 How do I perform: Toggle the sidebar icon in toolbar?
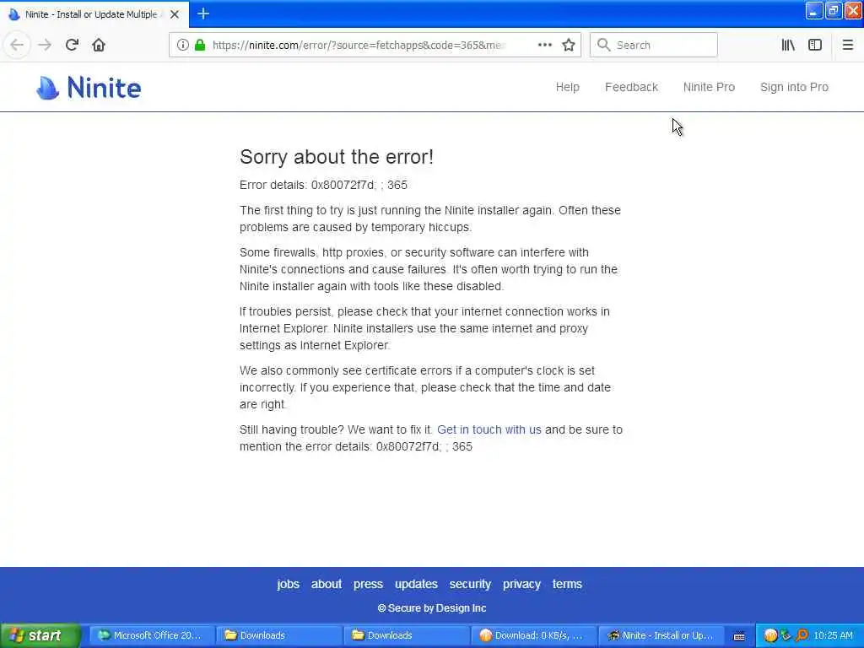click(x=815, y=46)
